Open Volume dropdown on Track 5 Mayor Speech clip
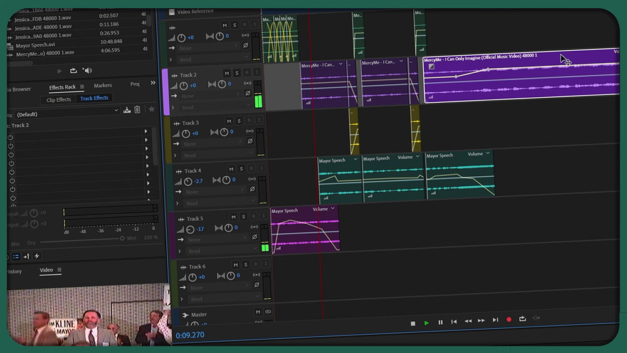Screen dimensions: 627x353 [324, 209]
